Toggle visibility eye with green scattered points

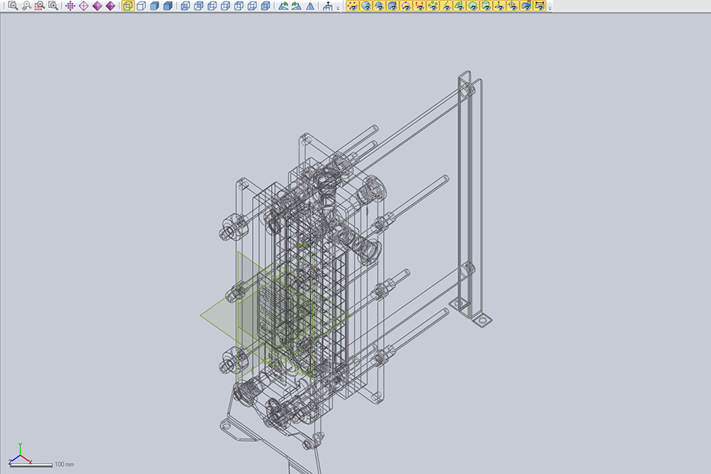coord(433,6)
